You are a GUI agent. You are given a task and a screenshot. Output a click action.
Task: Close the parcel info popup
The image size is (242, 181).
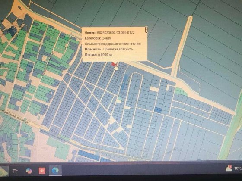[x=146, y=30]
